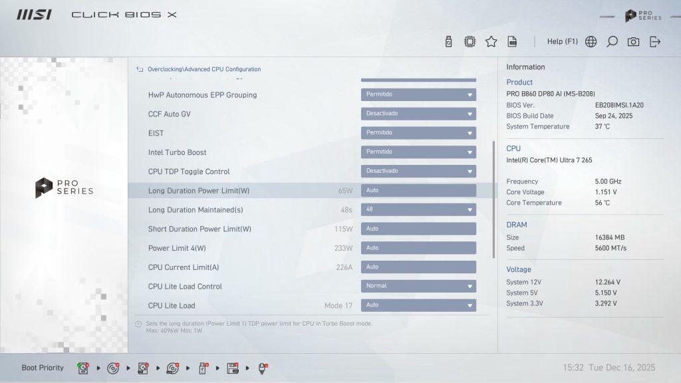Select the USB floppy boot device icon
The image size is (681, 383).
[x=233, y=368]
